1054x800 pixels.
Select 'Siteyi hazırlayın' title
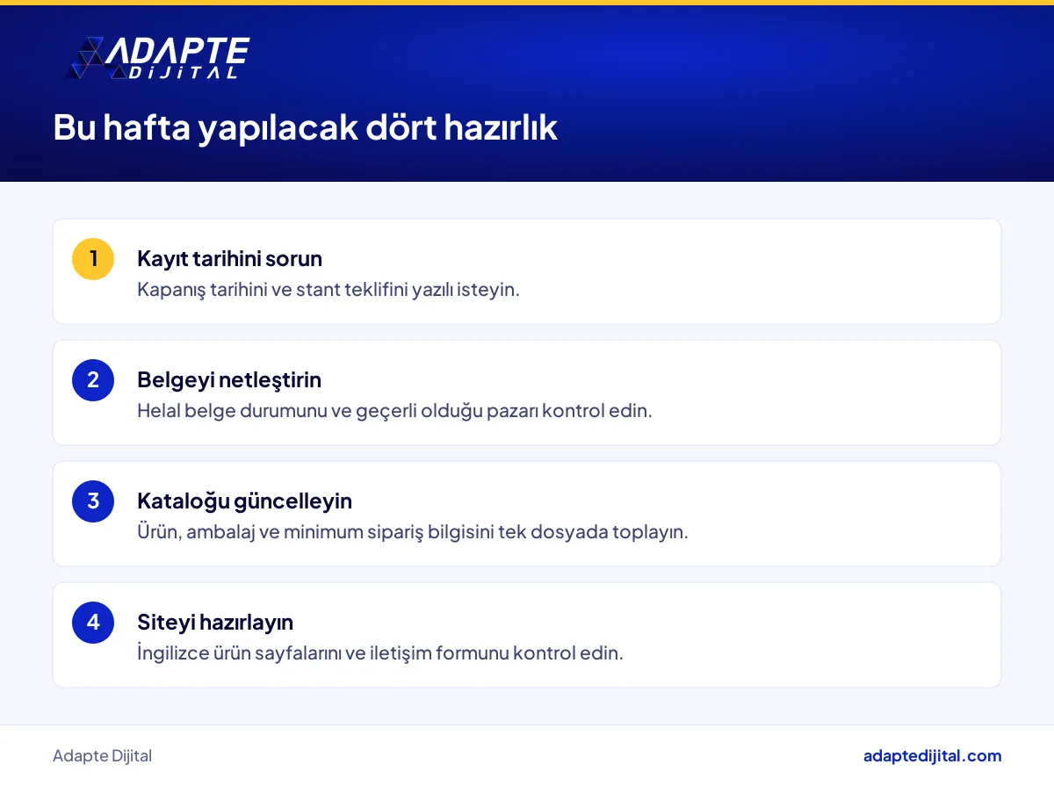(215, 623)
